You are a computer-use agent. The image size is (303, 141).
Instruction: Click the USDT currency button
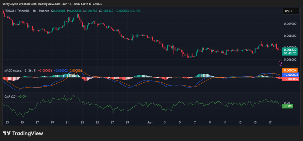coord(291,11)
